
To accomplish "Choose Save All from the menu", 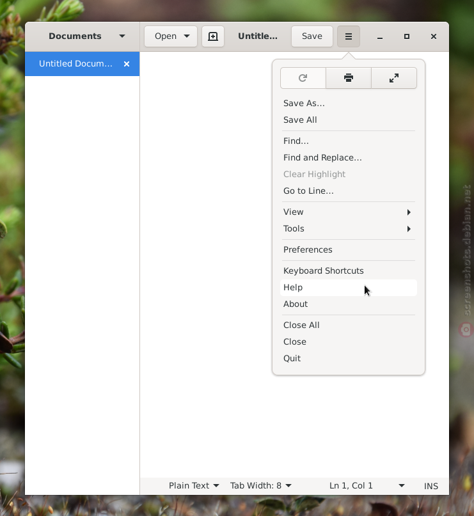I will pyautogui.click(x=348, y=120).
